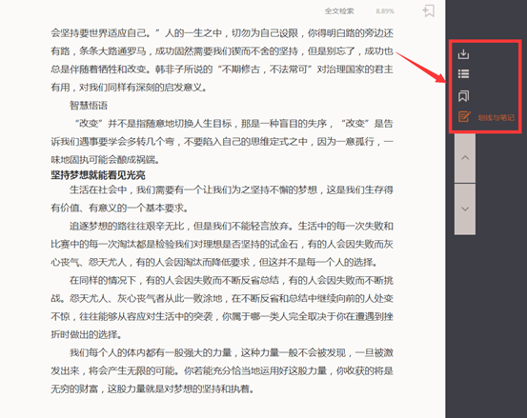Image resolution: width=527 pixels, height=418 pixels.
Task: Click the paragraph starting 在同样的情况下
Action: point(222,308)
